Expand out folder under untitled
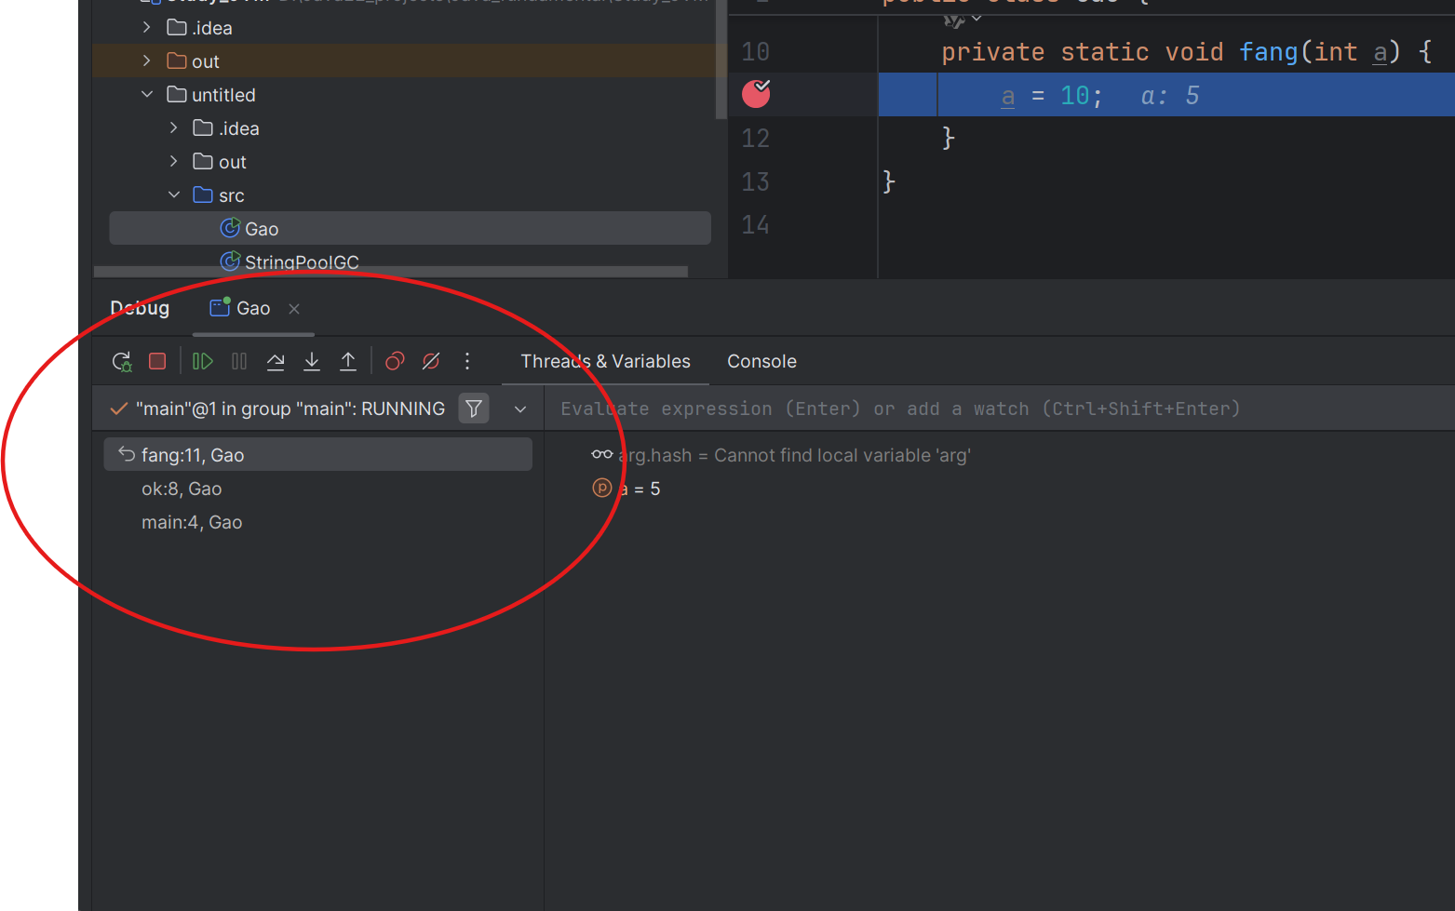Screen dimensions: 1455x911 click(173, 162)
